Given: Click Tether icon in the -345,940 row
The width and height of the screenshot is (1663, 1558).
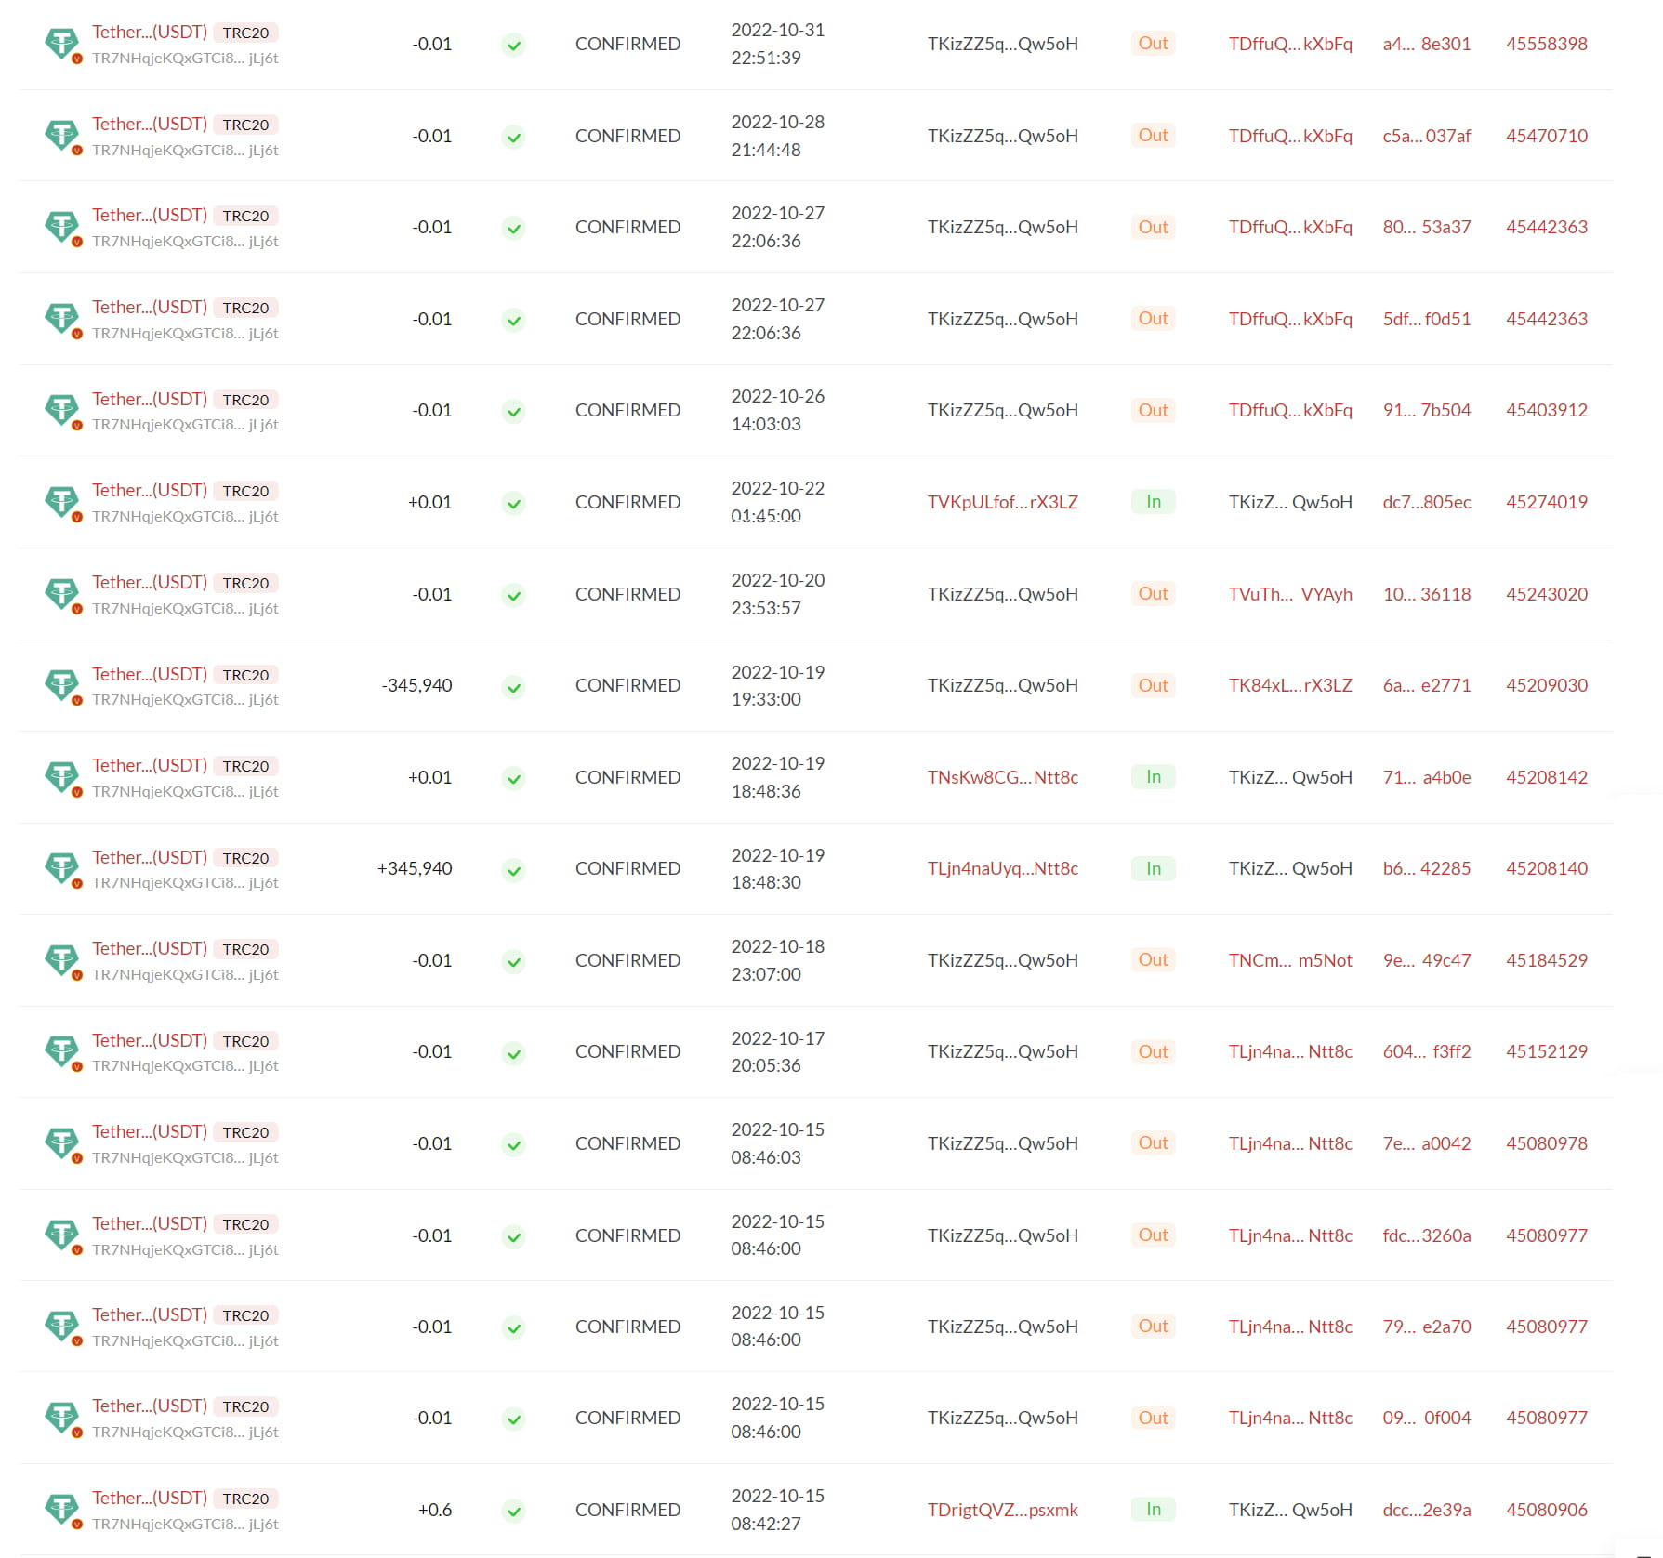Looking at the screenshot, I should [62, 685].
